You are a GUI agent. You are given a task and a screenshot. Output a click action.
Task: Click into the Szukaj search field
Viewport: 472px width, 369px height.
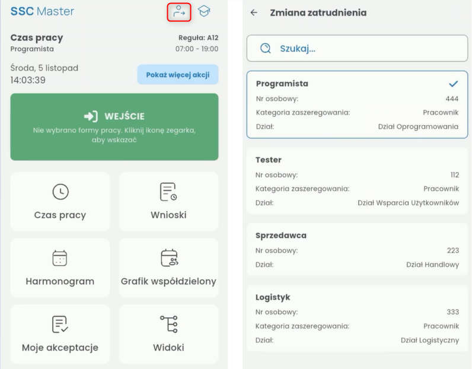click(358, 48)
